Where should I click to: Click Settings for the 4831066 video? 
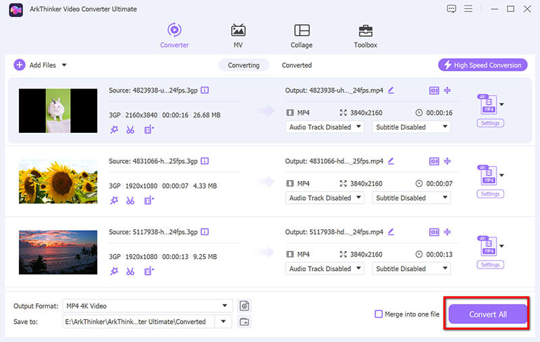coord(490,194)
